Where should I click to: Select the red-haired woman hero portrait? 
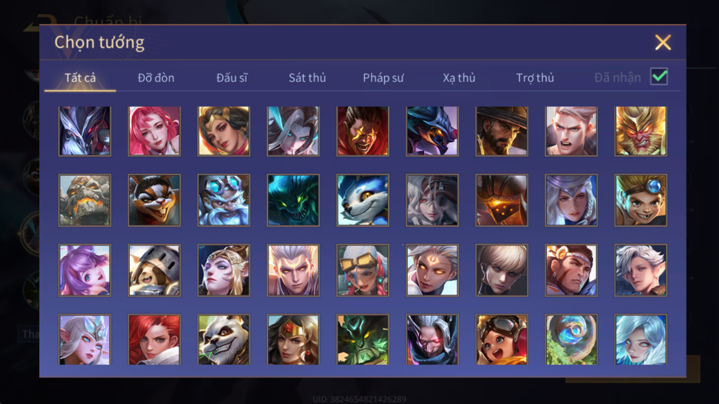[154, 340]
